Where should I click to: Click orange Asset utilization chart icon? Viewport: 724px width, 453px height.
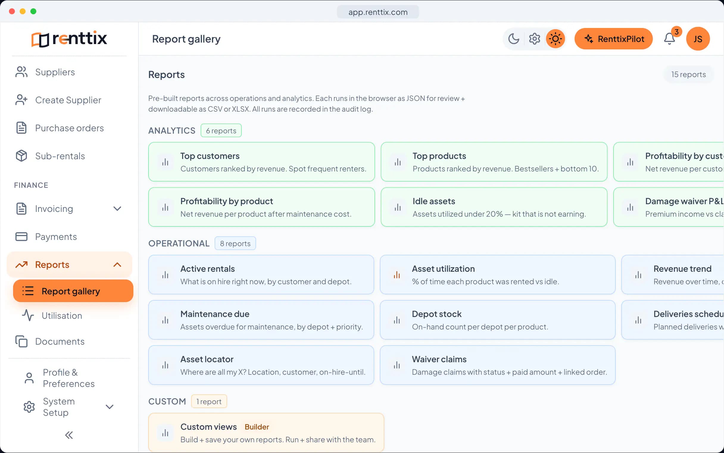[x=397, y=275]
